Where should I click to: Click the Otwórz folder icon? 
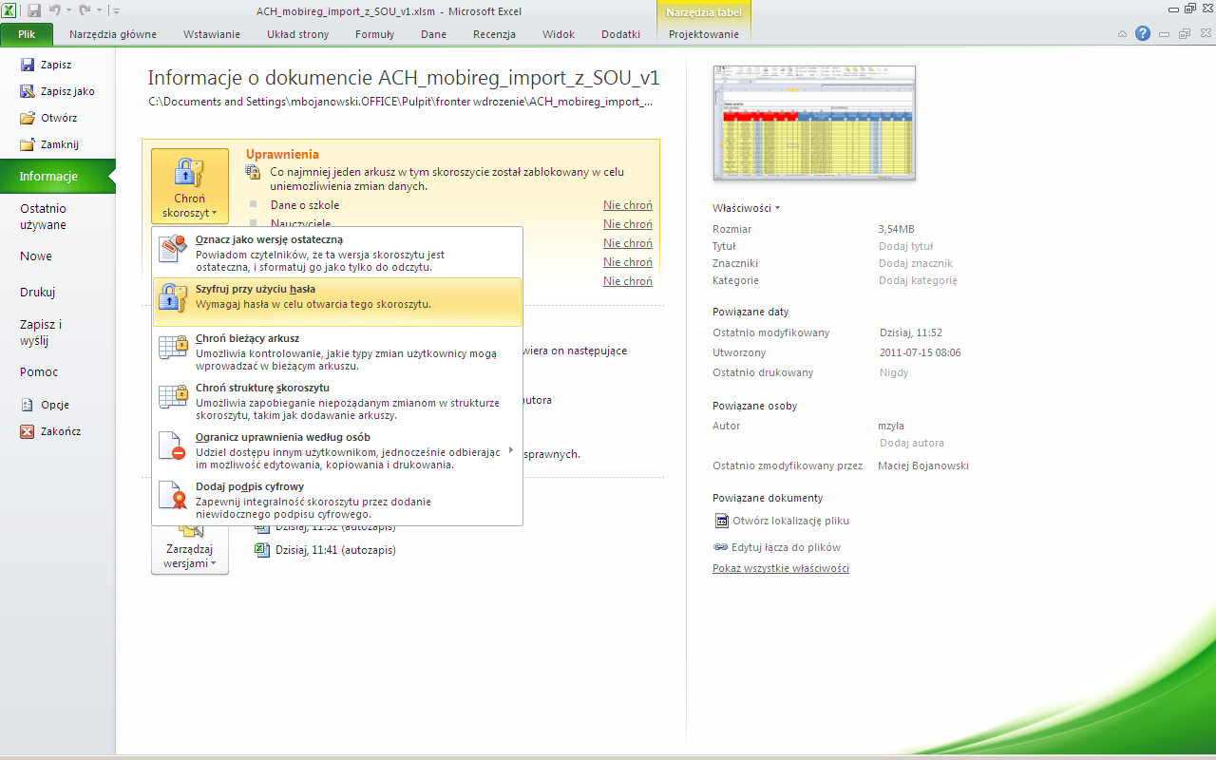[x=28, y=118]
